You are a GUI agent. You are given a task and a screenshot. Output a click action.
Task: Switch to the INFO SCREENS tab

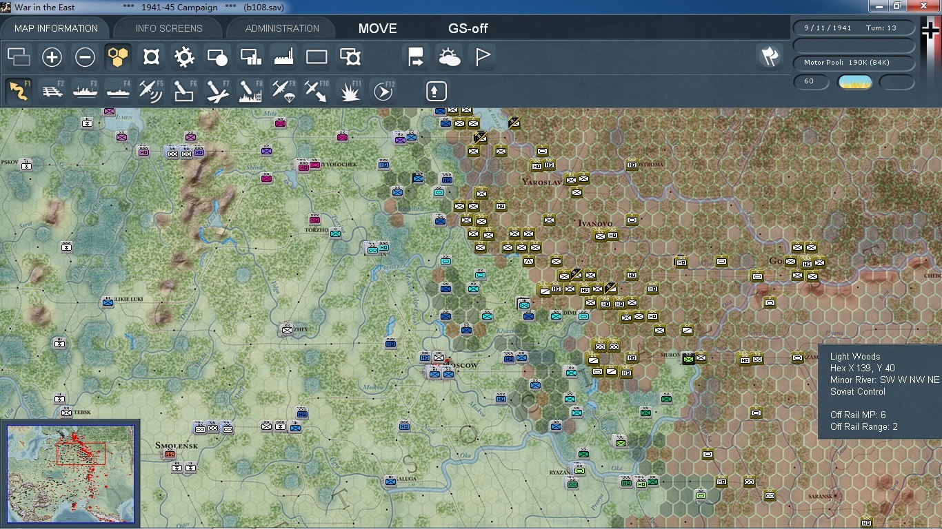(x=169, y=28)
